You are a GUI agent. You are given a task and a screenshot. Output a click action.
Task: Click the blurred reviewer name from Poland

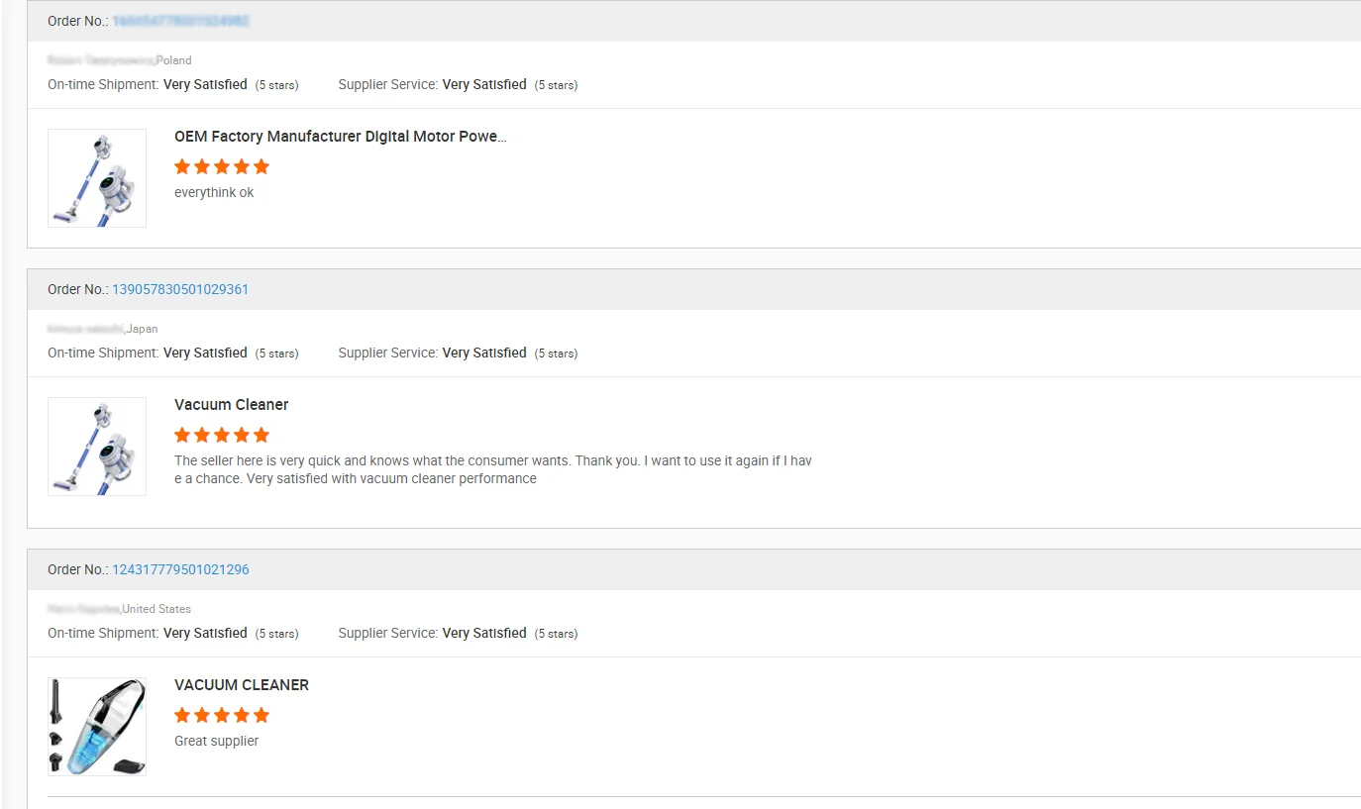point(100,60)
